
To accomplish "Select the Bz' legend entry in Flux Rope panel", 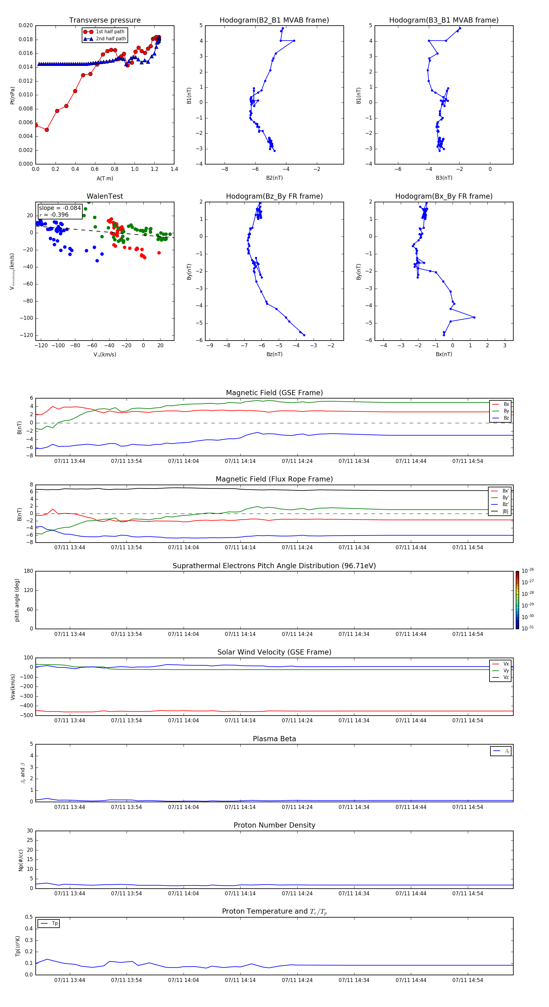I will coord(500,504).
